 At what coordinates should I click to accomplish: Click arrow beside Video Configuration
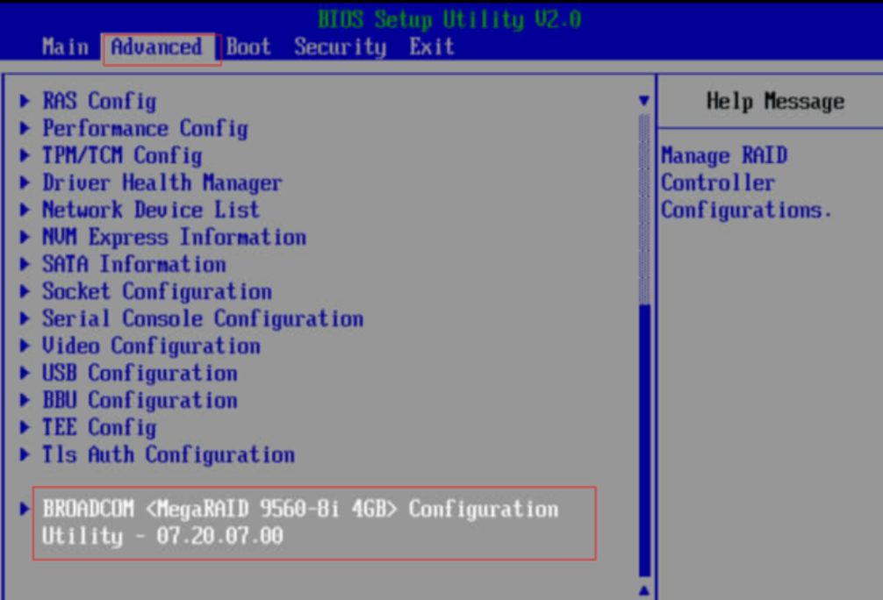25,346
